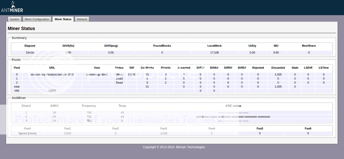Click the Miner Status page heading
The image size is (344, 159).
(21, 29)
